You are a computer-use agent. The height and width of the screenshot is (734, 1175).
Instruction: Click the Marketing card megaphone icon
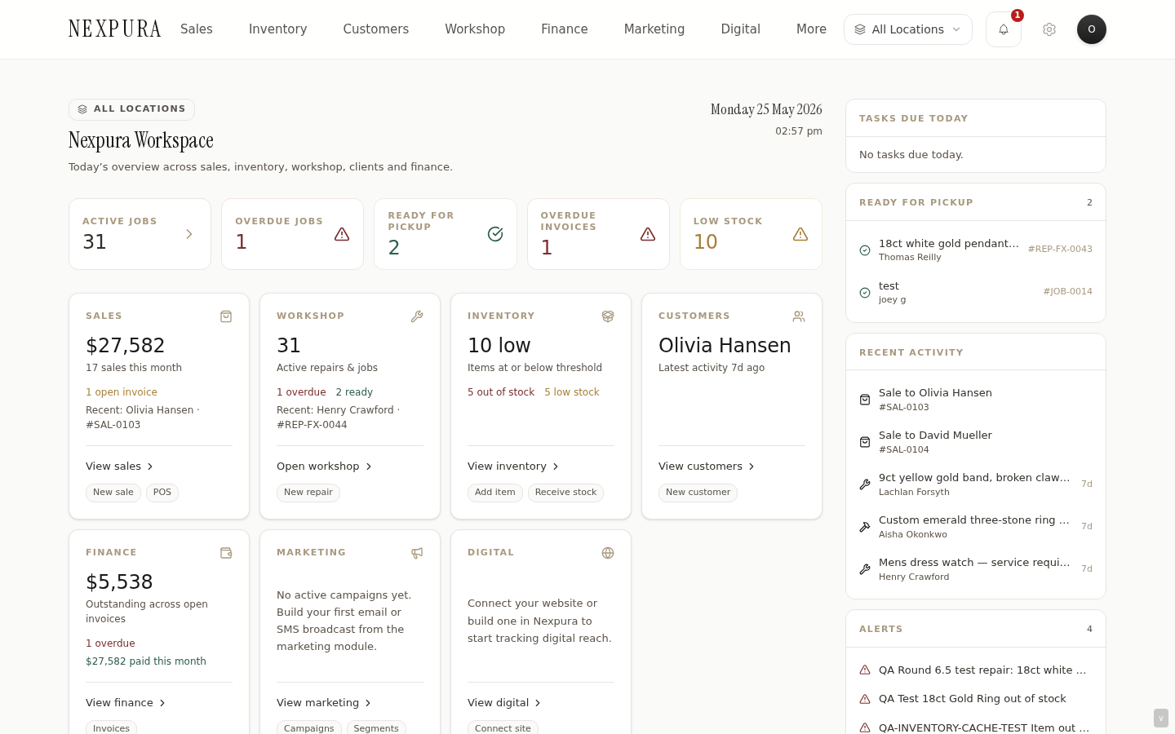[417, 553]
